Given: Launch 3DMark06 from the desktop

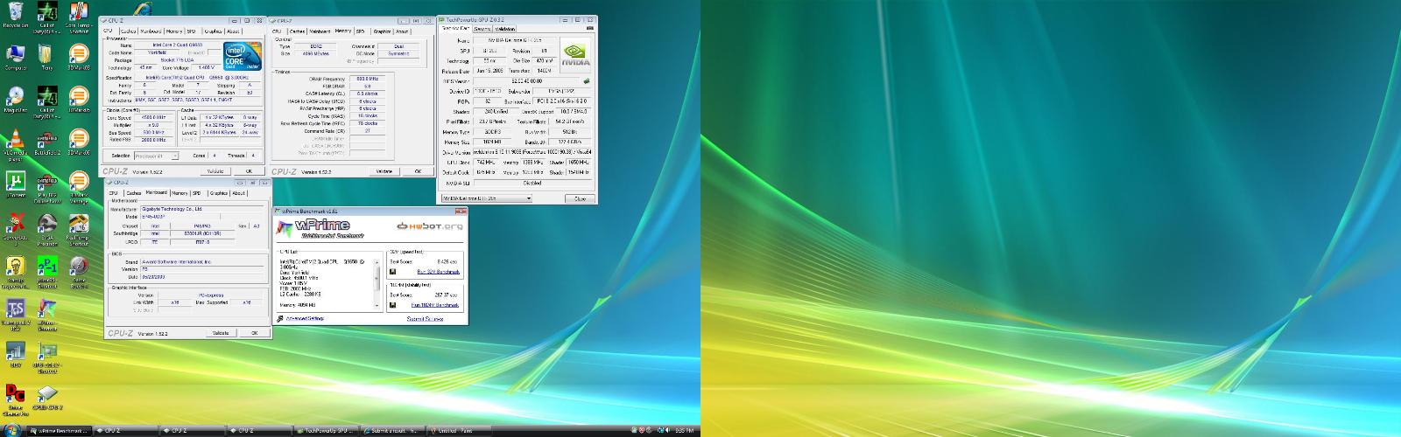Looking at the screenshot, I should coord(78,142).
